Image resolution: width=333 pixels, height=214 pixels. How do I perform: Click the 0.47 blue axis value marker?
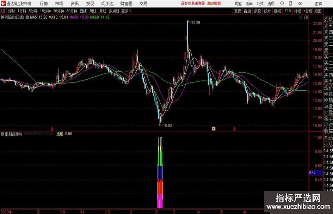[316, 173]
